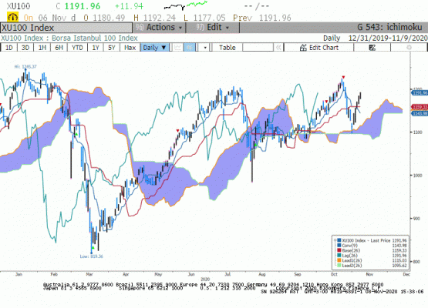Viewport: 428px width, 308px height.
Task: Select the candlestick chart style icon
Action: [190, 48]
